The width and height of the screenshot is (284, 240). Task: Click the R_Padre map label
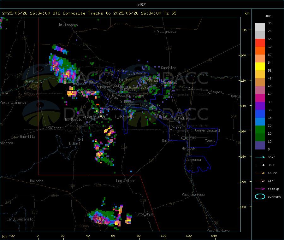point(181,118)
